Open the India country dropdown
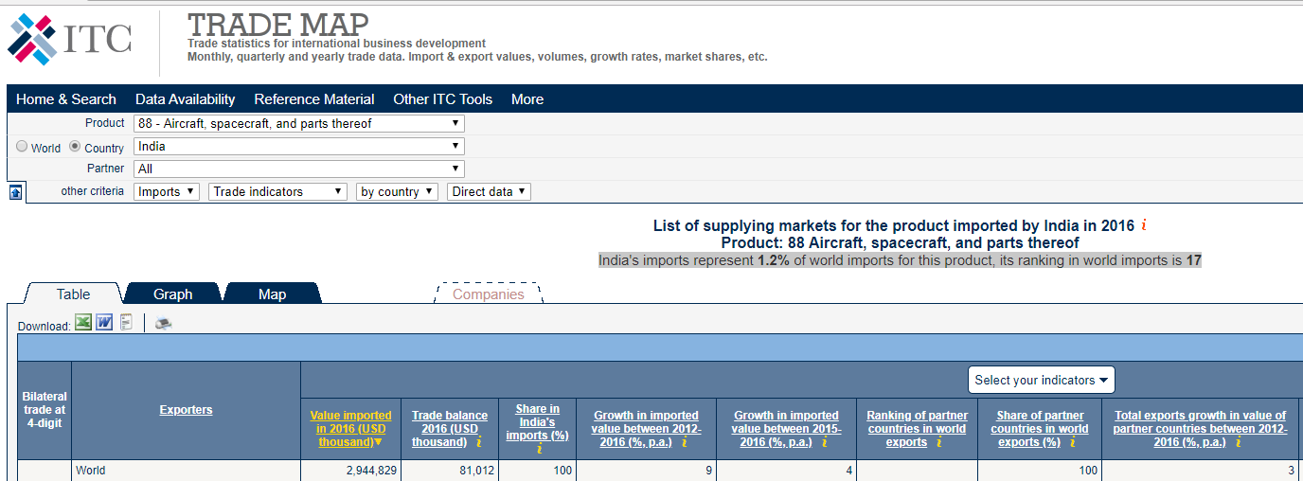The height and width of the screenshot is (481, 1303). 299,146
